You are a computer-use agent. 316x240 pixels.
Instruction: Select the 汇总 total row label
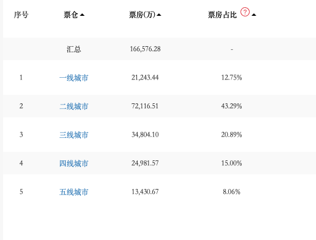[74, 49]
